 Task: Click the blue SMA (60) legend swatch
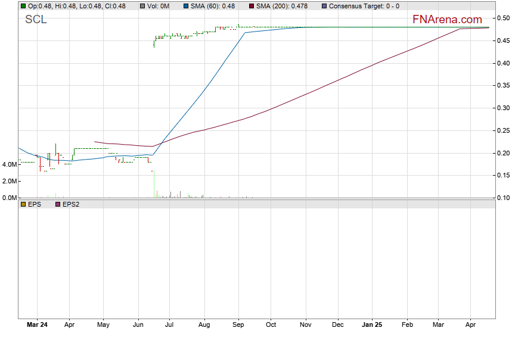click(x=184, y=6)
